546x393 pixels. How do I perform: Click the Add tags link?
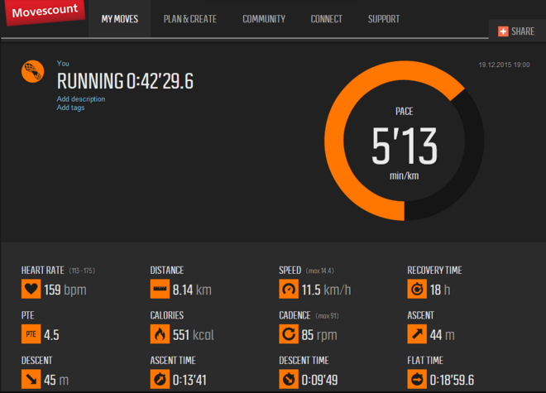coord(70,108)
